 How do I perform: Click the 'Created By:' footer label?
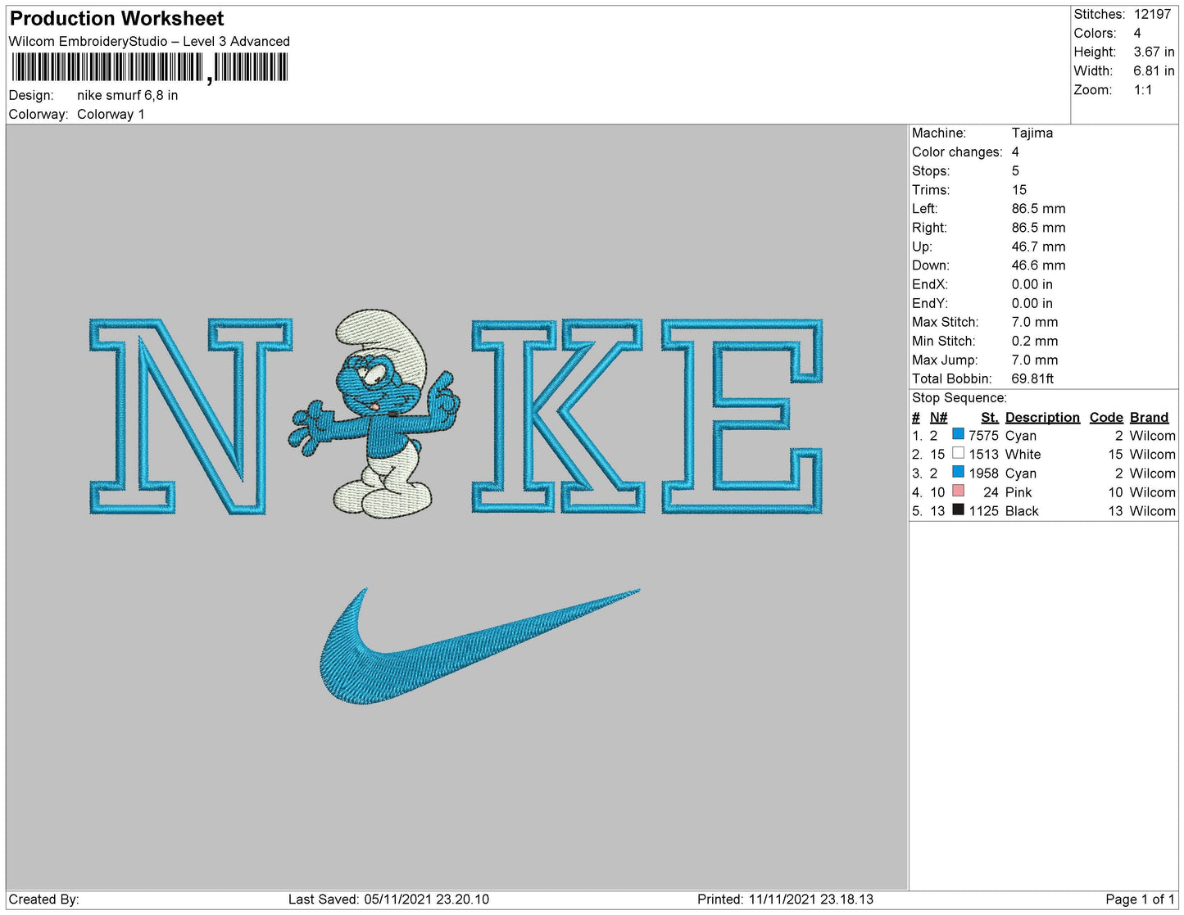(x=43, y=899)
